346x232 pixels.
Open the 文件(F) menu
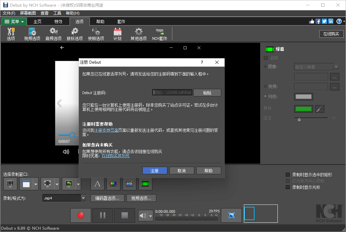[9, 13]
